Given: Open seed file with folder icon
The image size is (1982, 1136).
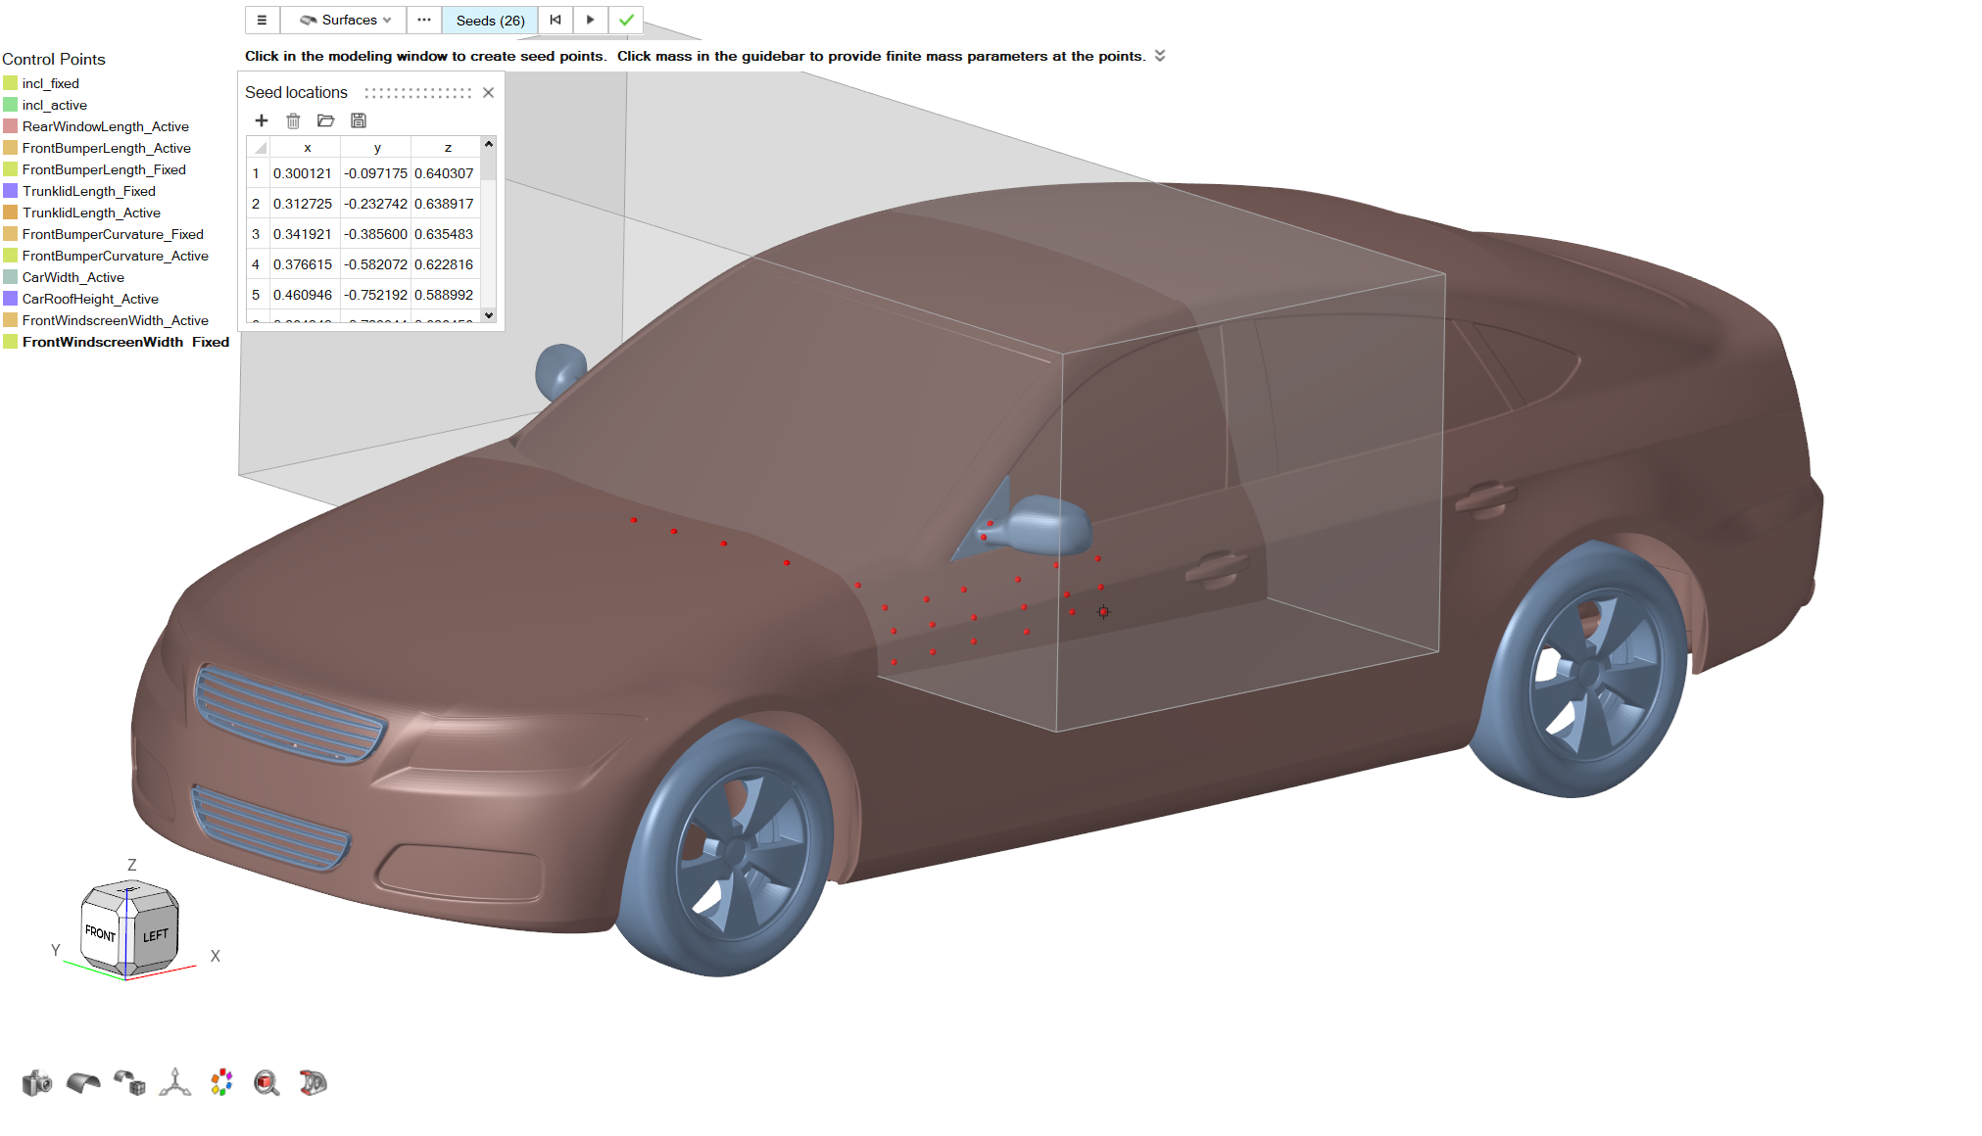Looking at the screenshot, I should (x=326, y=120).
